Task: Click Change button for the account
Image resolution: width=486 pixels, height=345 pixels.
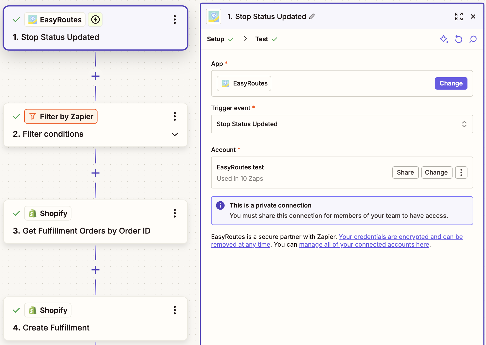Action: (437, 173)
